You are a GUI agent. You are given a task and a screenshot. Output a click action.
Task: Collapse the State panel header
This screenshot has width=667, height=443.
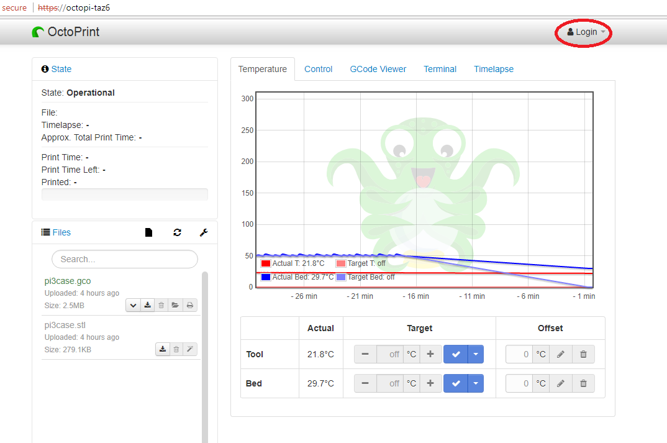click(x=57, y=69)
